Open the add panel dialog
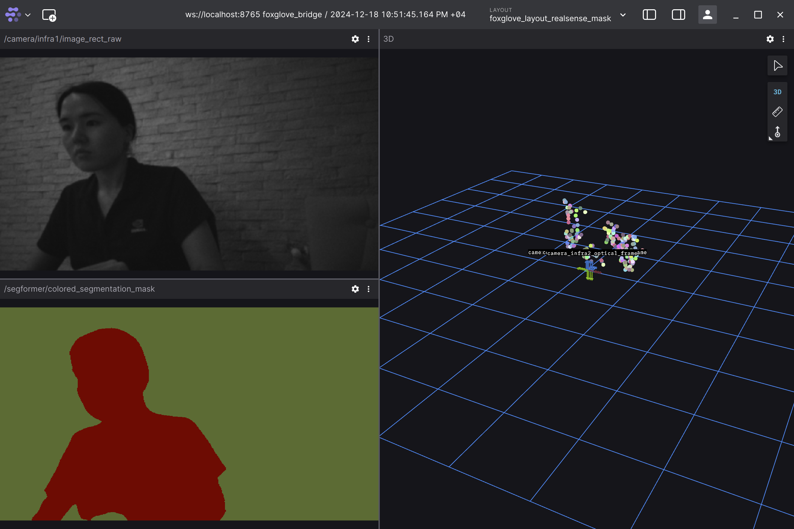This screenshot has width=794, height=529. tap(48, 15)
